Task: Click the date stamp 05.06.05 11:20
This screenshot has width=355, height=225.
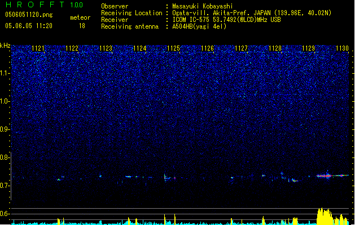Action: 29,26
